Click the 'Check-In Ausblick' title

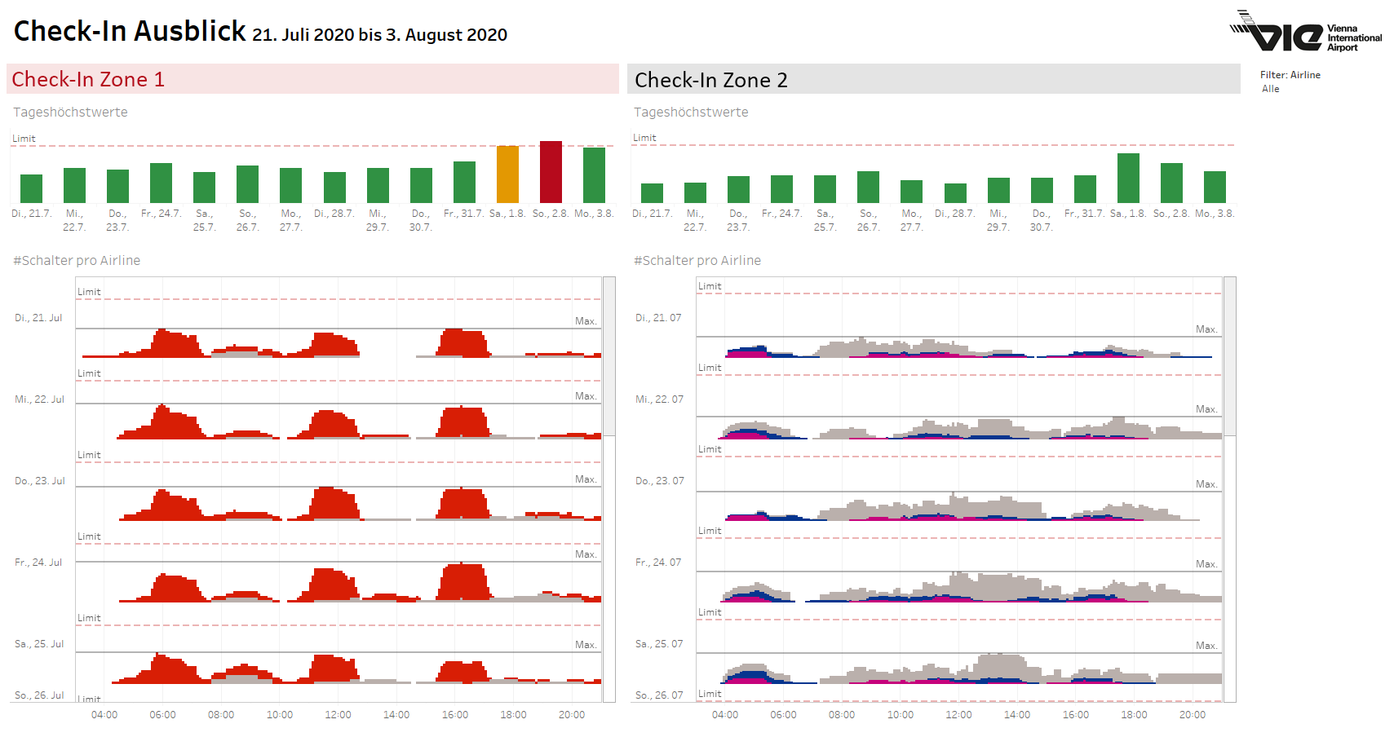point(130,31)
